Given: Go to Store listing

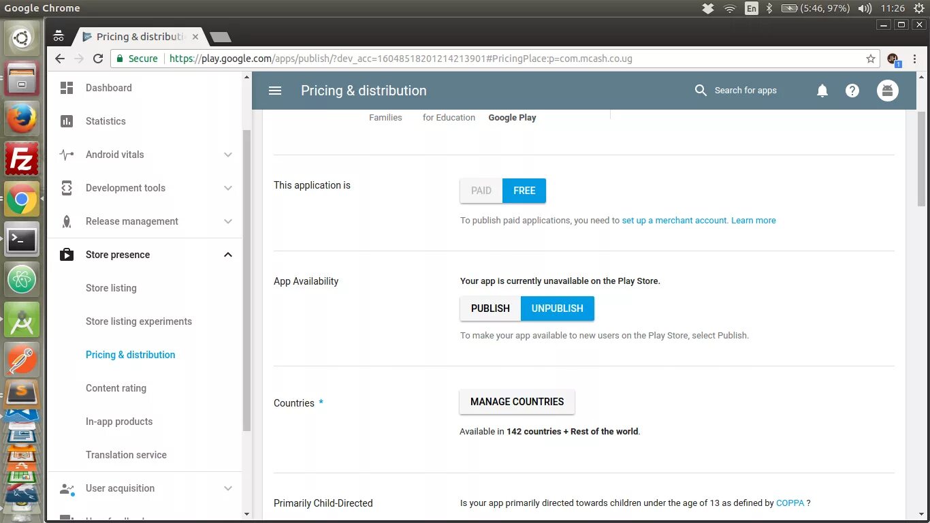Looking at the screenshot, I should point(111,288).
